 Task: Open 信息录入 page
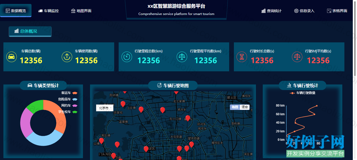click(304, 11)
